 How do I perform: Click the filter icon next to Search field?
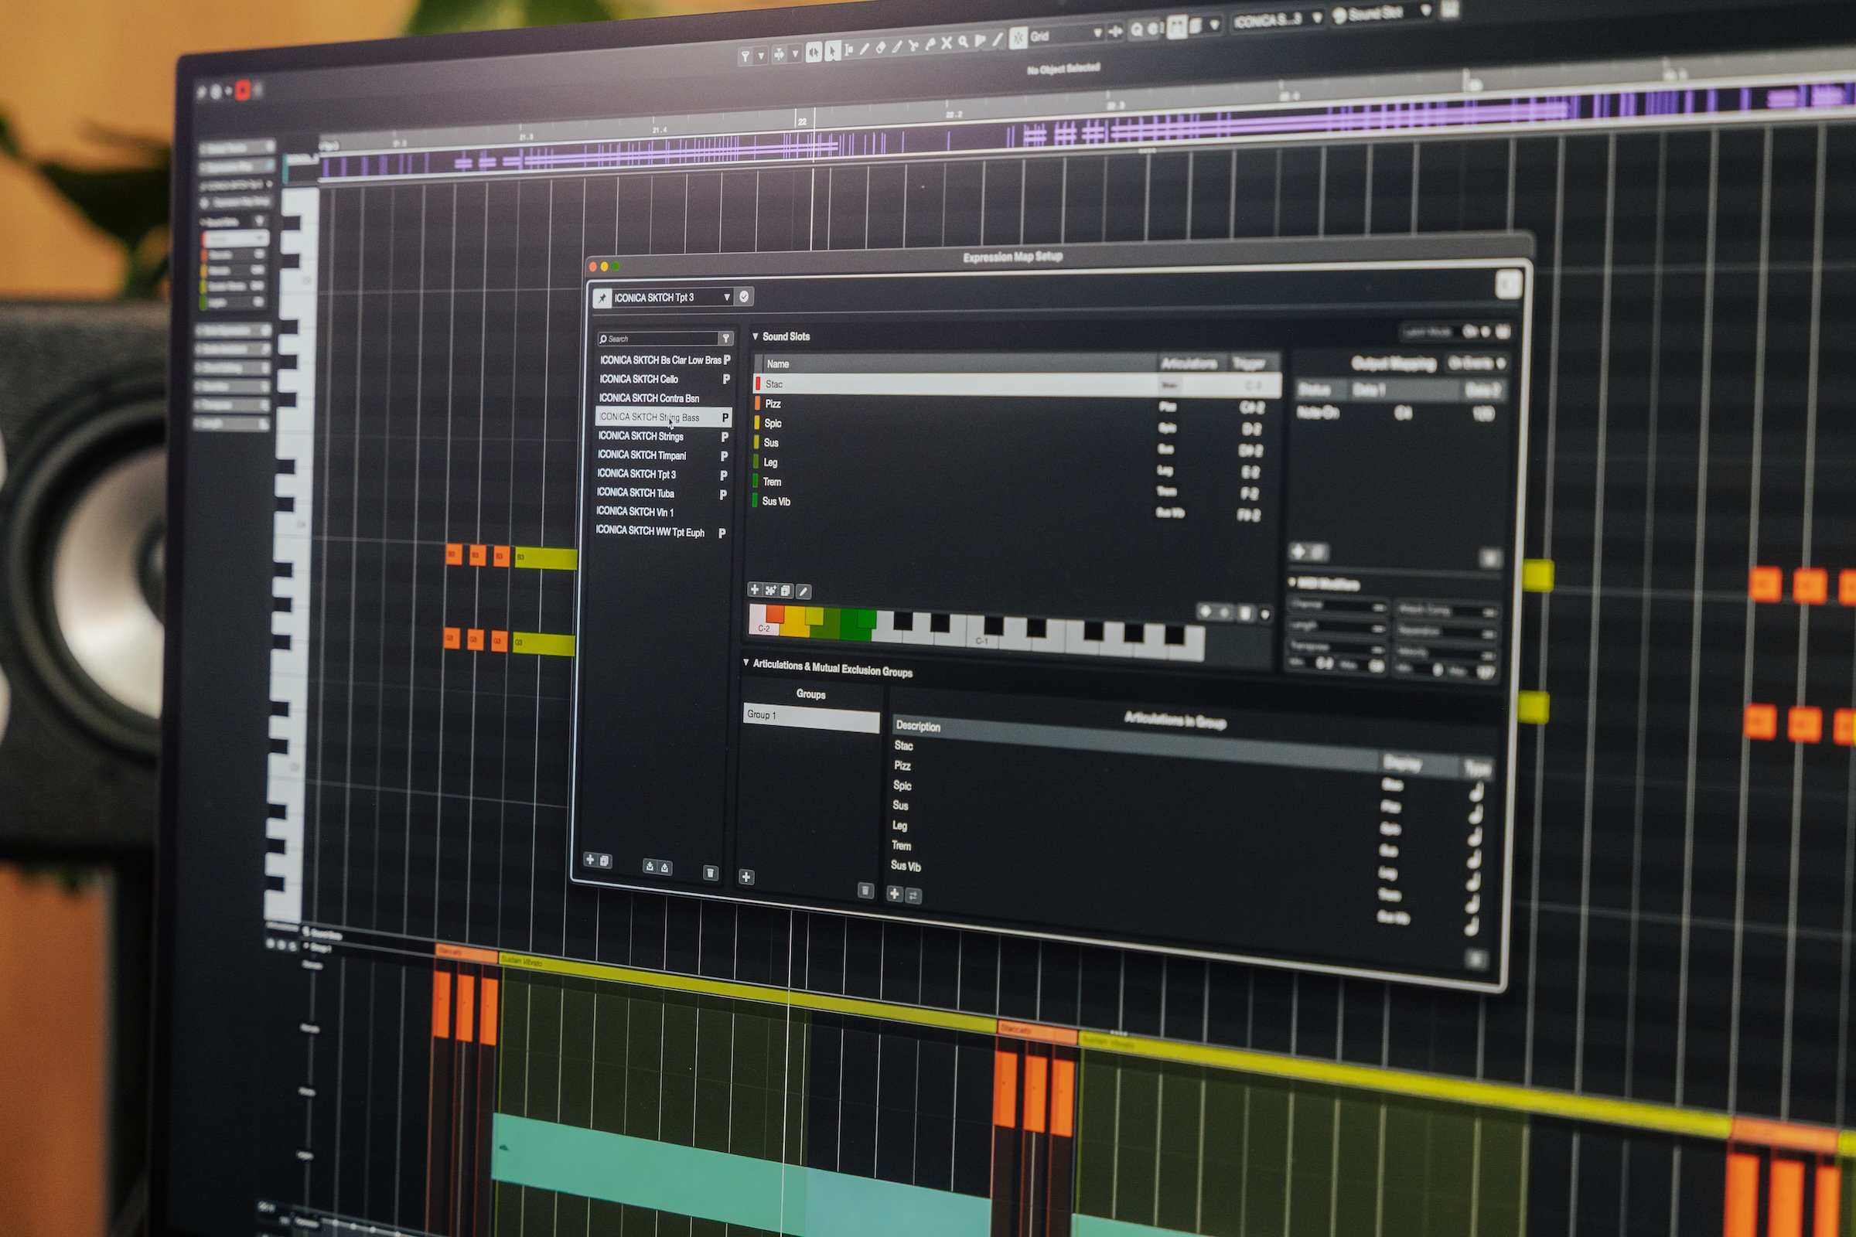click(725, 339)
